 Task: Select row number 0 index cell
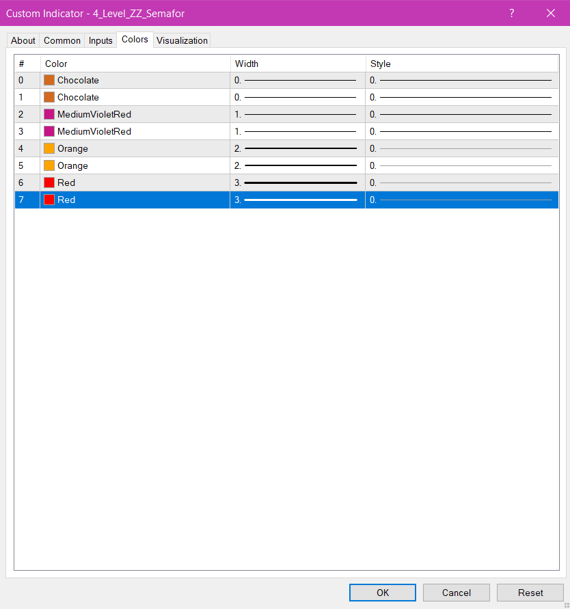pos(27,80)
